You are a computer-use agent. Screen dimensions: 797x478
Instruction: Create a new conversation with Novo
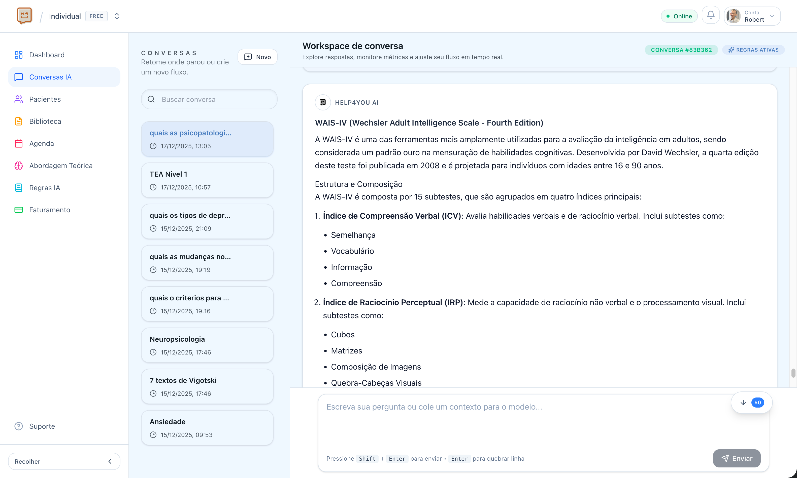point(257,57)
